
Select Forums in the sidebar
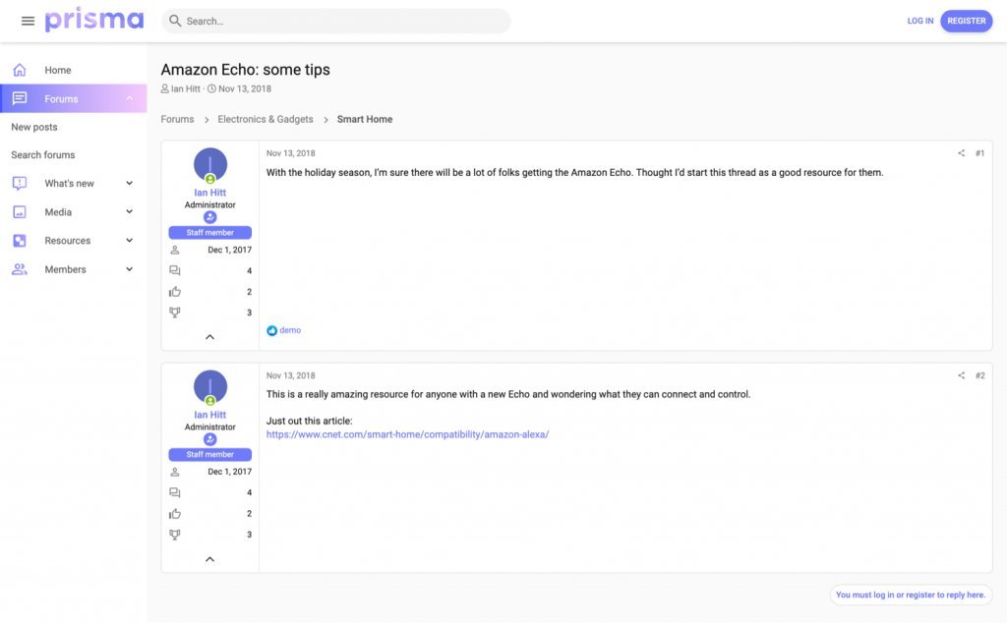(73, 98)
